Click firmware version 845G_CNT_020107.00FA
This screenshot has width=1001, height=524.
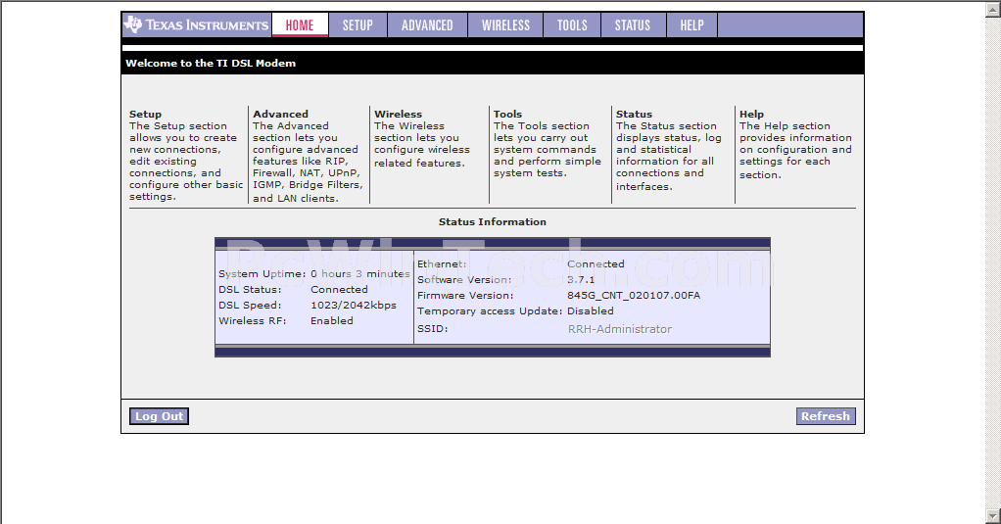pos(634,296)
